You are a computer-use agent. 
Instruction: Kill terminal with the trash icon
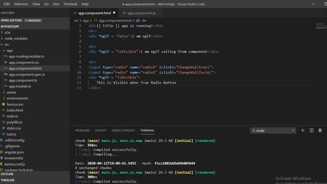coord(320,130)
